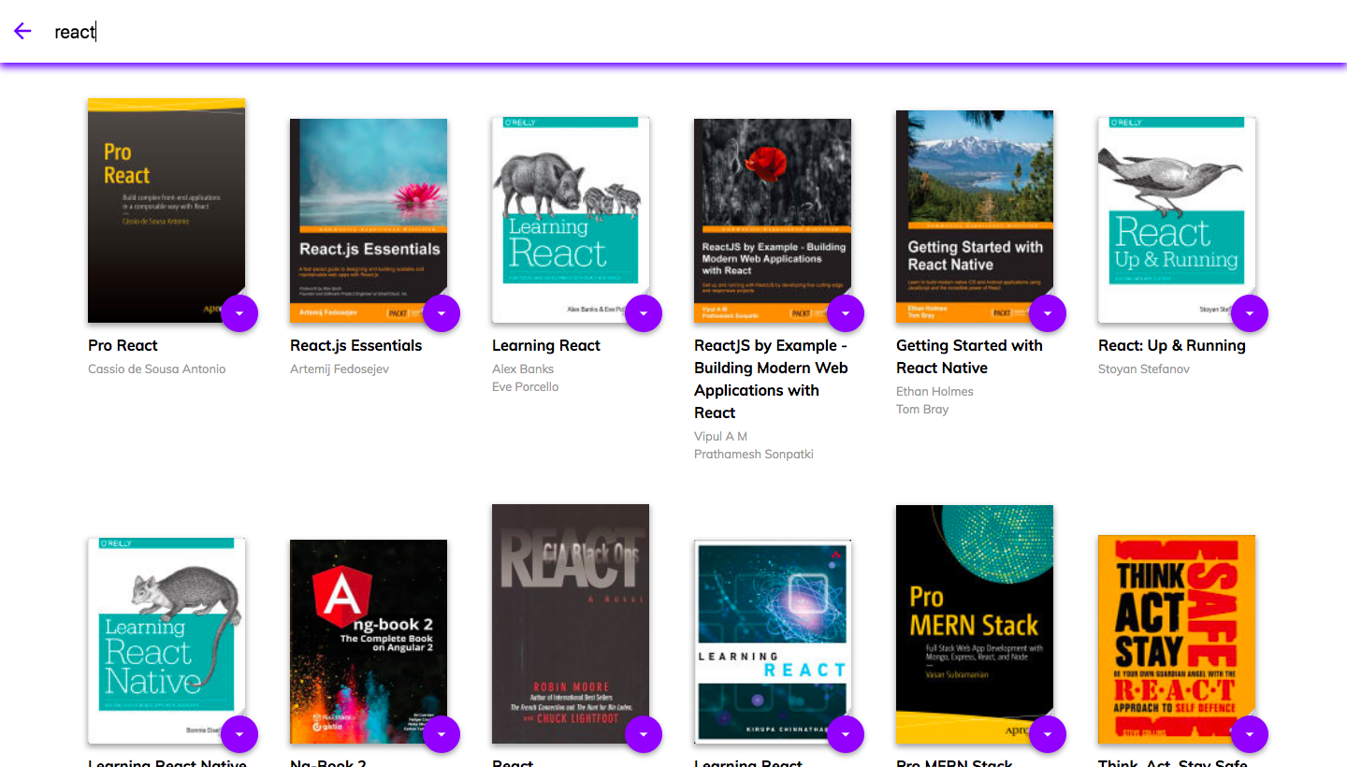Click author name Vipul A M
1347x767 pixels.
[x=720, y=436]
